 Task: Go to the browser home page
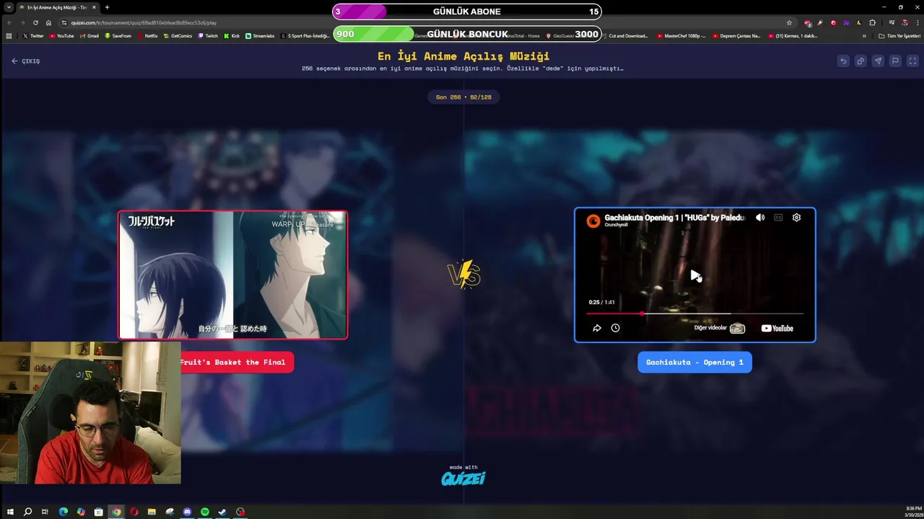(x=48, y=22)
